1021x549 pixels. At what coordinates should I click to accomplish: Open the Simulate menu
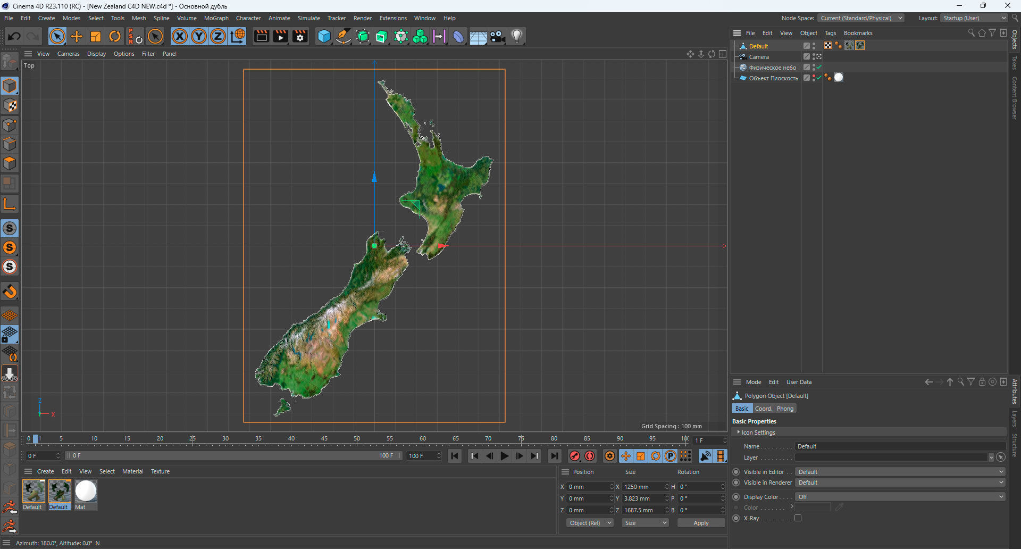[x=308, y=18]
